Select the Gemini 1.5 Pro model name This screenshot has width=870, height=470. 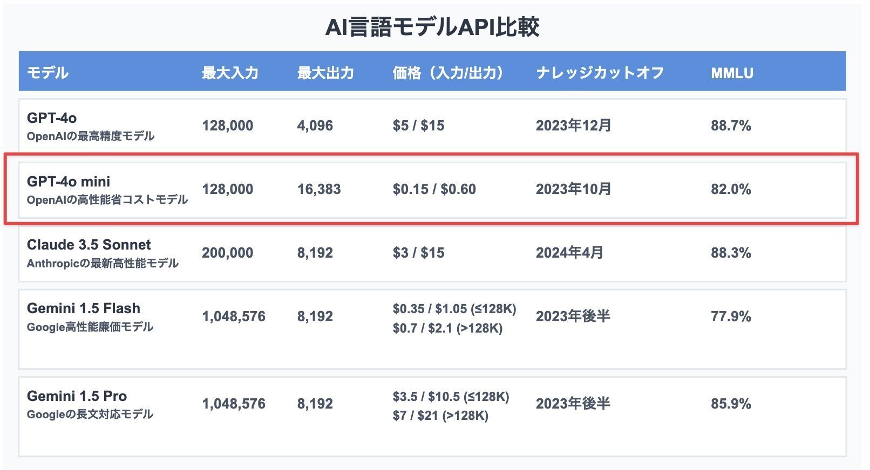[77, 396]
